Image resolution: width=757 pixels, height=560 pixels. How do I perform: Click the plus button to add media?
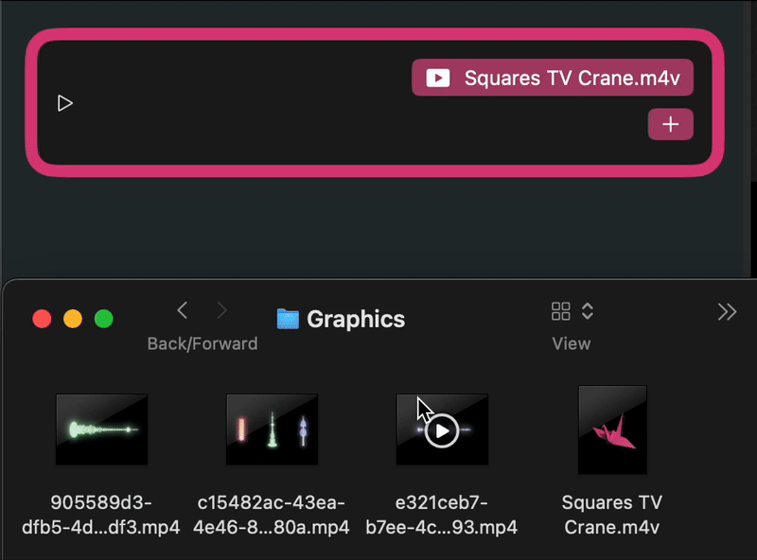point(671,125)
